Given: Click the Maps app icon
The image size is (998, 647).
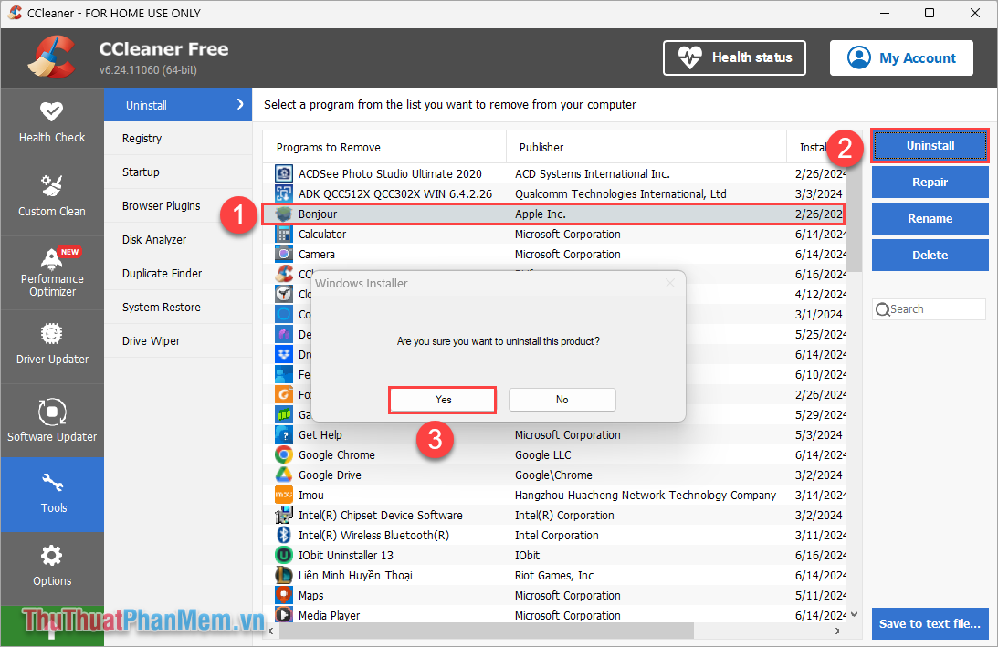Looking at the screenshot, I should coord(283,596).
